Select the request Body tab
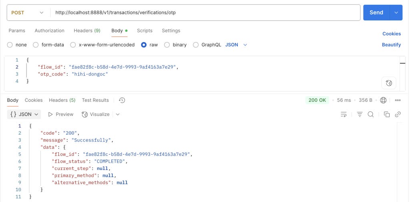Image resolution: width=410 pixels, height=202 pixels. point(119,30)
